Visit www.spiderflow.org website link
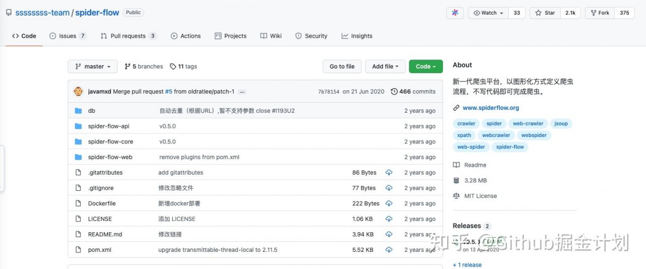This screenshot has width=646, height=269. [x=491, y=108]
